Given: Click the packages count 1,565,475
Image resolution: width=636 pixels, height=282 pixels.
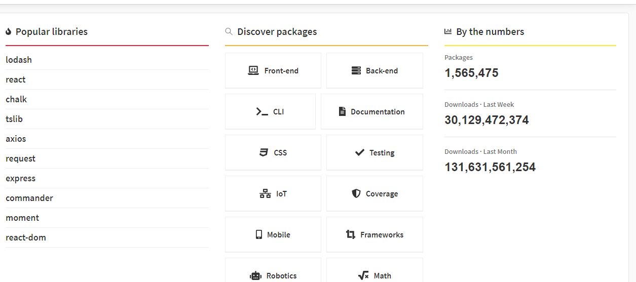Looking at the screenshot, I should 472,73.
